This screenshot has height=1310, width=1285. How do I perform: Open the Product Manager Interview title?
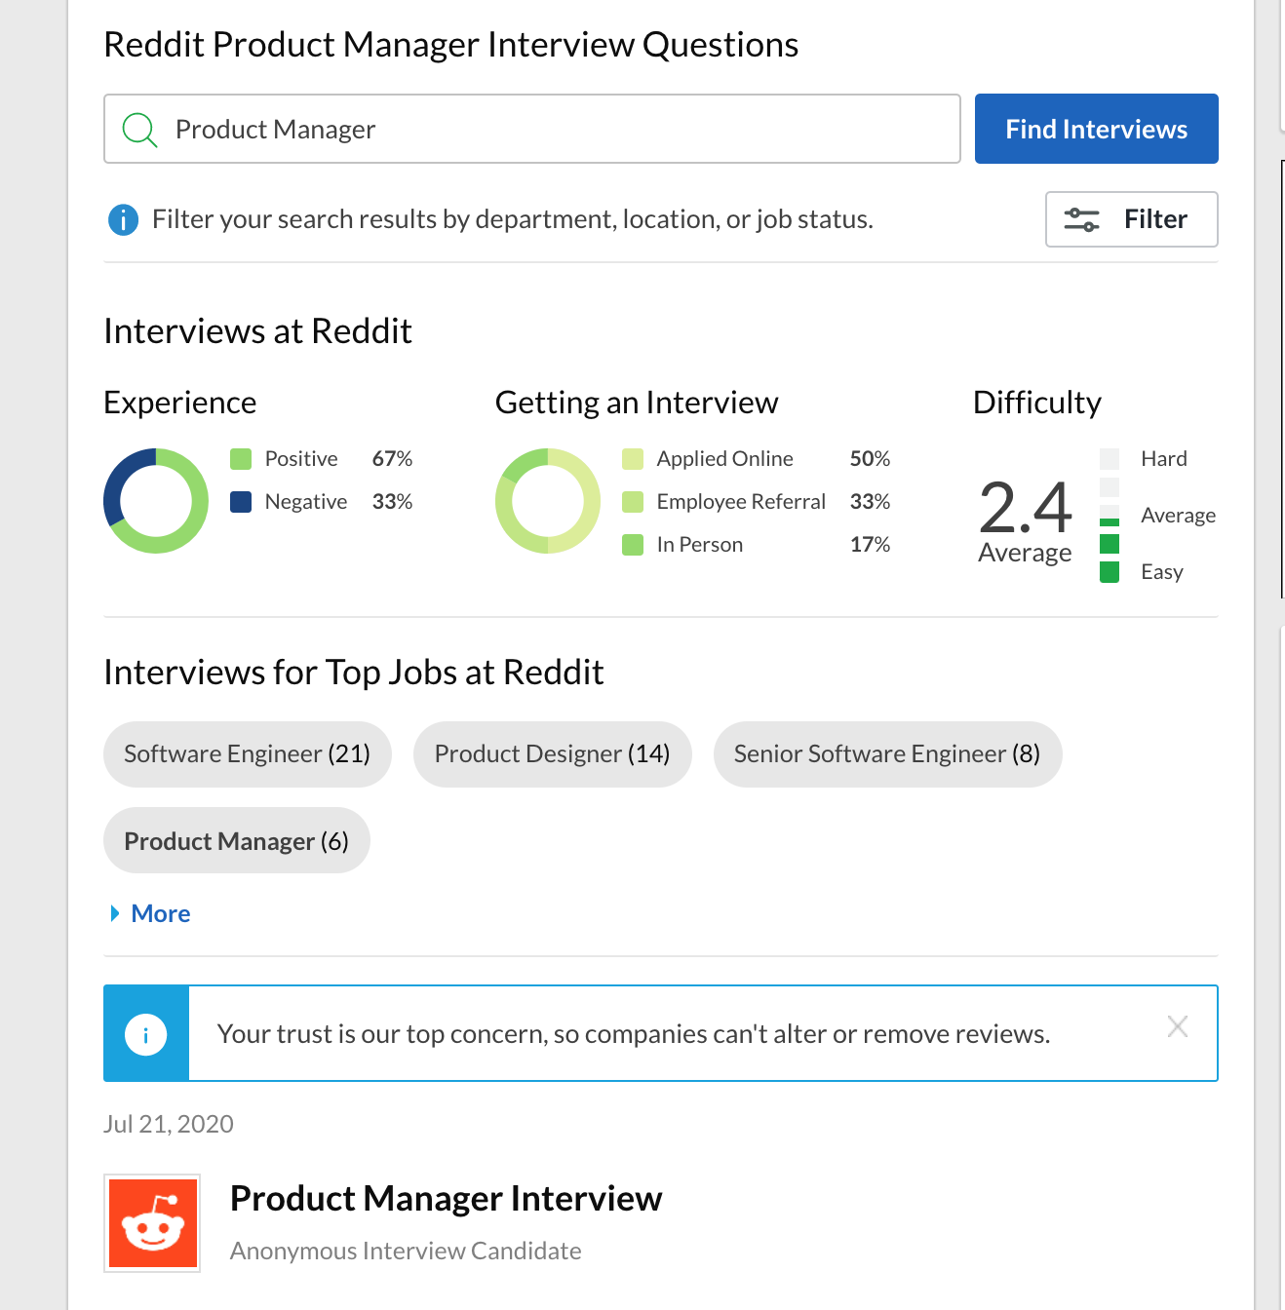tap(446, 1199)
